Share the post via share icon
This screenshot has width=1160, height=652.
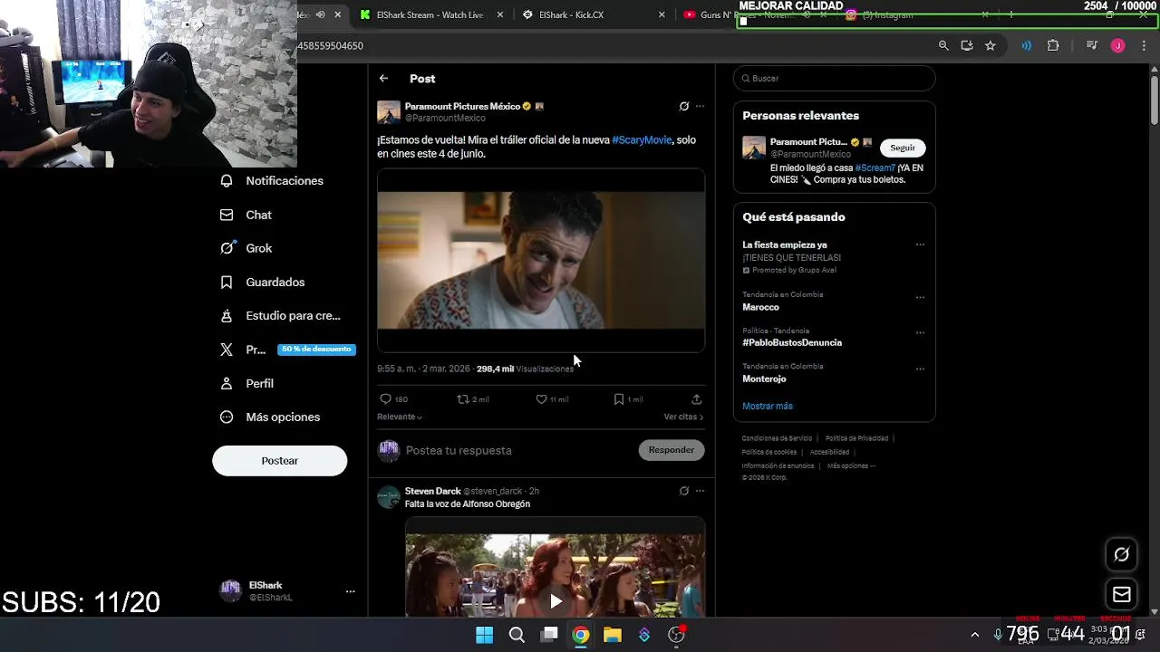point(696,399)
